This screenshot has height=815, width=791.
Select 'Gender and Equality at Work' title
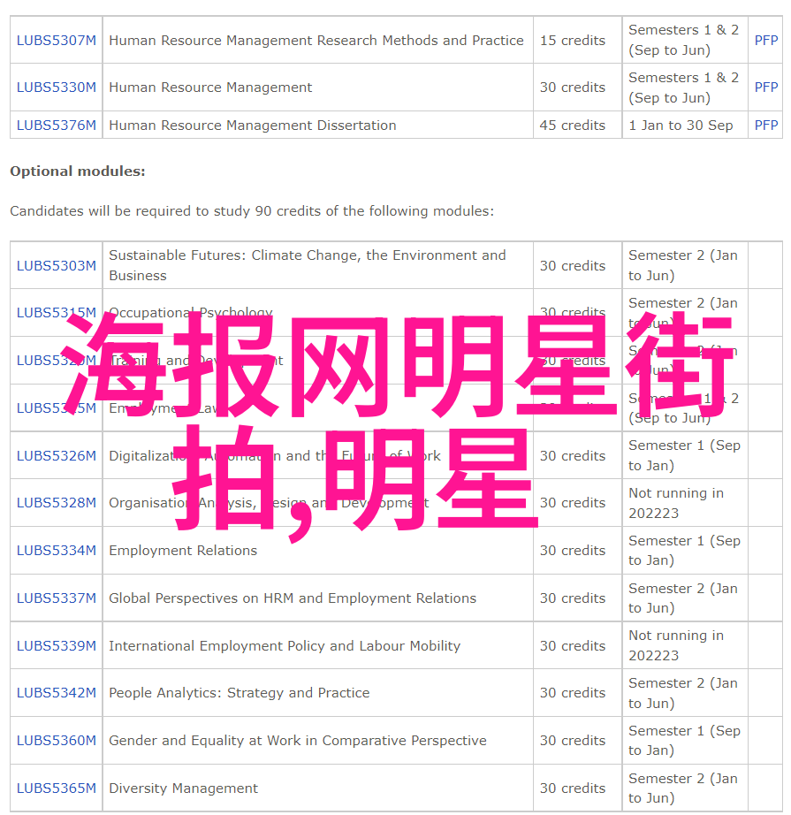(298, 741)
